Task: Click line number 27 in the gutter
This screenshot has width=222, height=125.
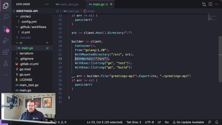Action: 60,76
